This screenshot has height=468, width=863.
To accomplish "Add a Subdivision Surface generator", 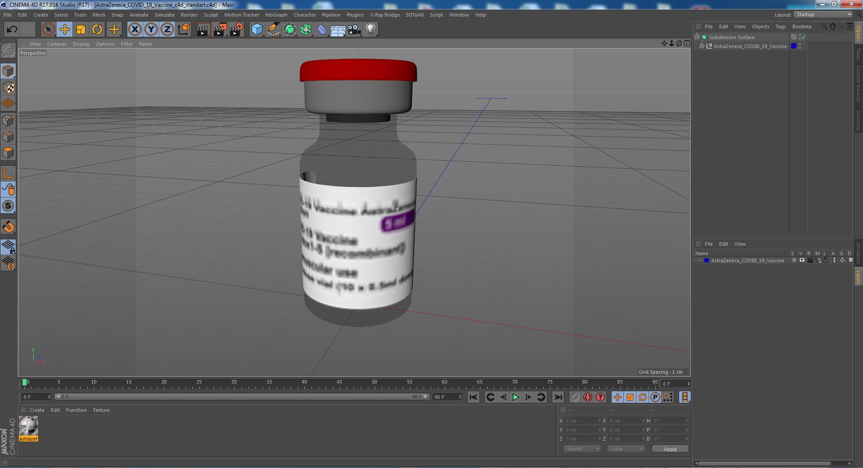I will 290,30.
